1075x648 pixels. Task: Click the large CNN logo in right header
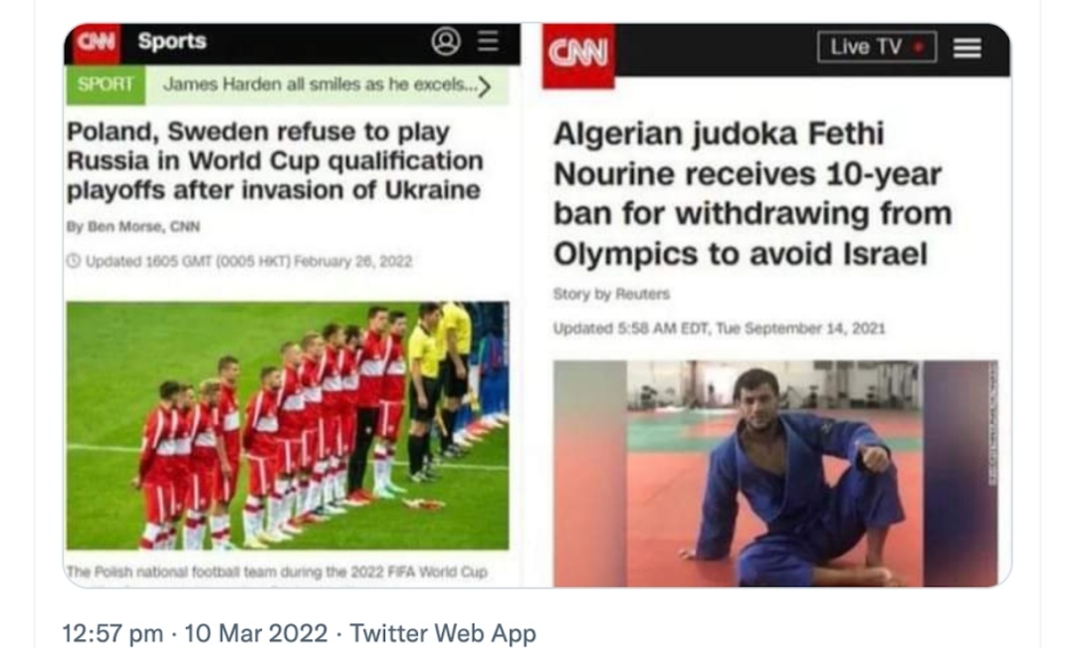tap(578, 55)
